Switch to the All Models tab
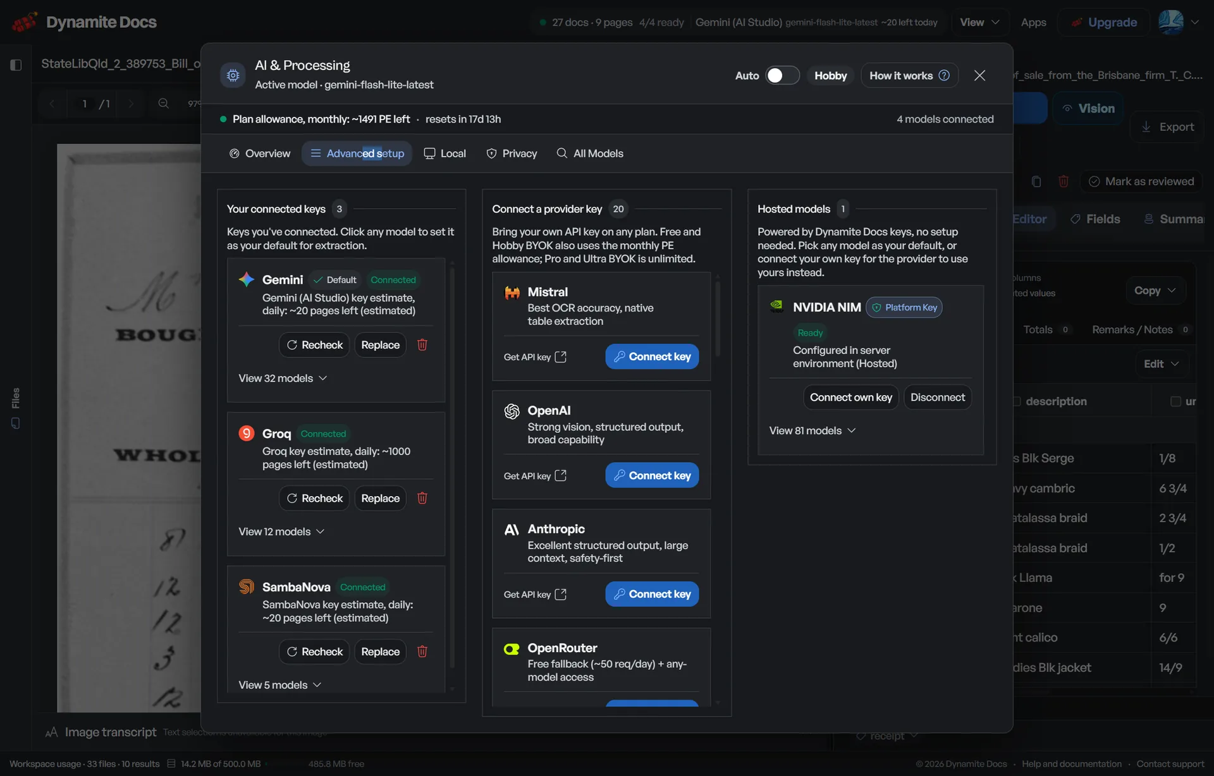Screen dimensions: 1214x776 pyautogui.click(x=590, y=154)
